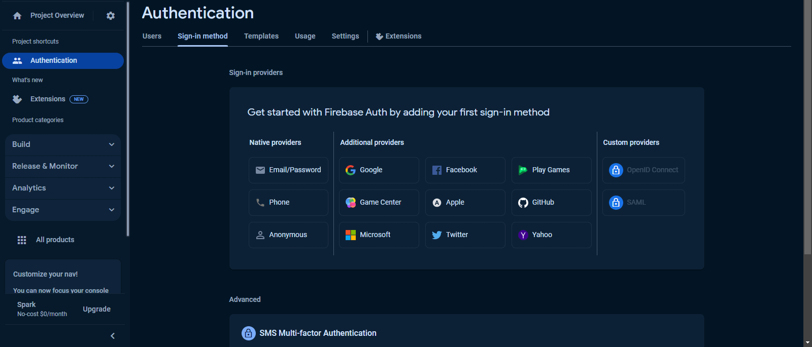
Task: Choose the Game Center provider label
Action: click(380, 202)
